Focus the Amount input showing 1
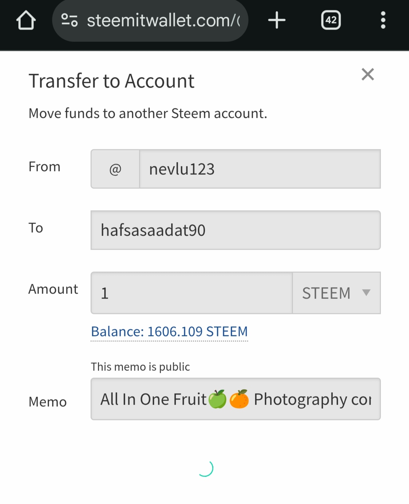The image size is (409, 504). (192, 293)
